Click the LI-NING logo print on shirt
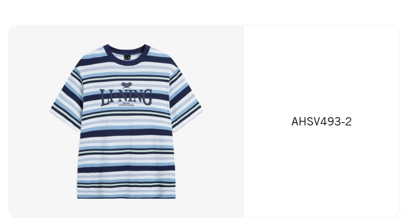 point(126,97)
